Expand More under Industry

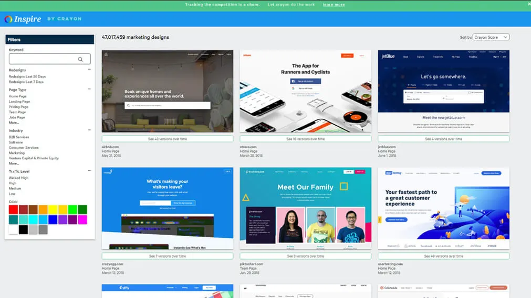(x=14, y=163)
